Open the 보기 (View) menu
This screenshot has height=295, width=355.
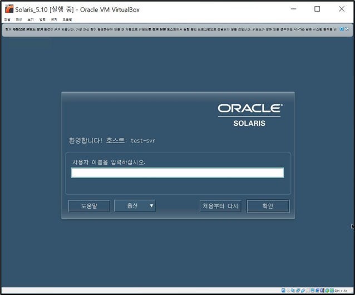31,19
